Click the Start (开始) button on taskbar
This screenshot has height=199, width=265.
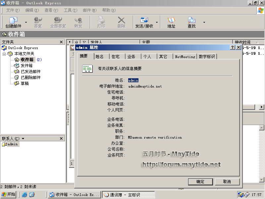[x=9, y=195]
